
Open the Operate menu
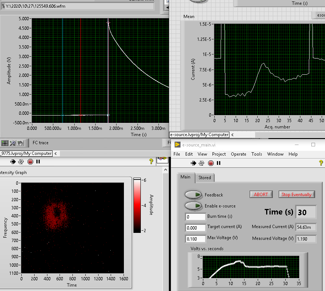238,154
